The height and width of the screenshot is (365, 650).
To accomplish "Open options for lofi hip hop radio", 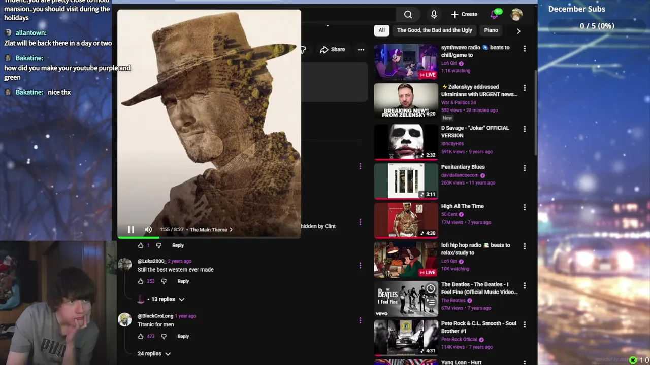I will click(525, 246).
